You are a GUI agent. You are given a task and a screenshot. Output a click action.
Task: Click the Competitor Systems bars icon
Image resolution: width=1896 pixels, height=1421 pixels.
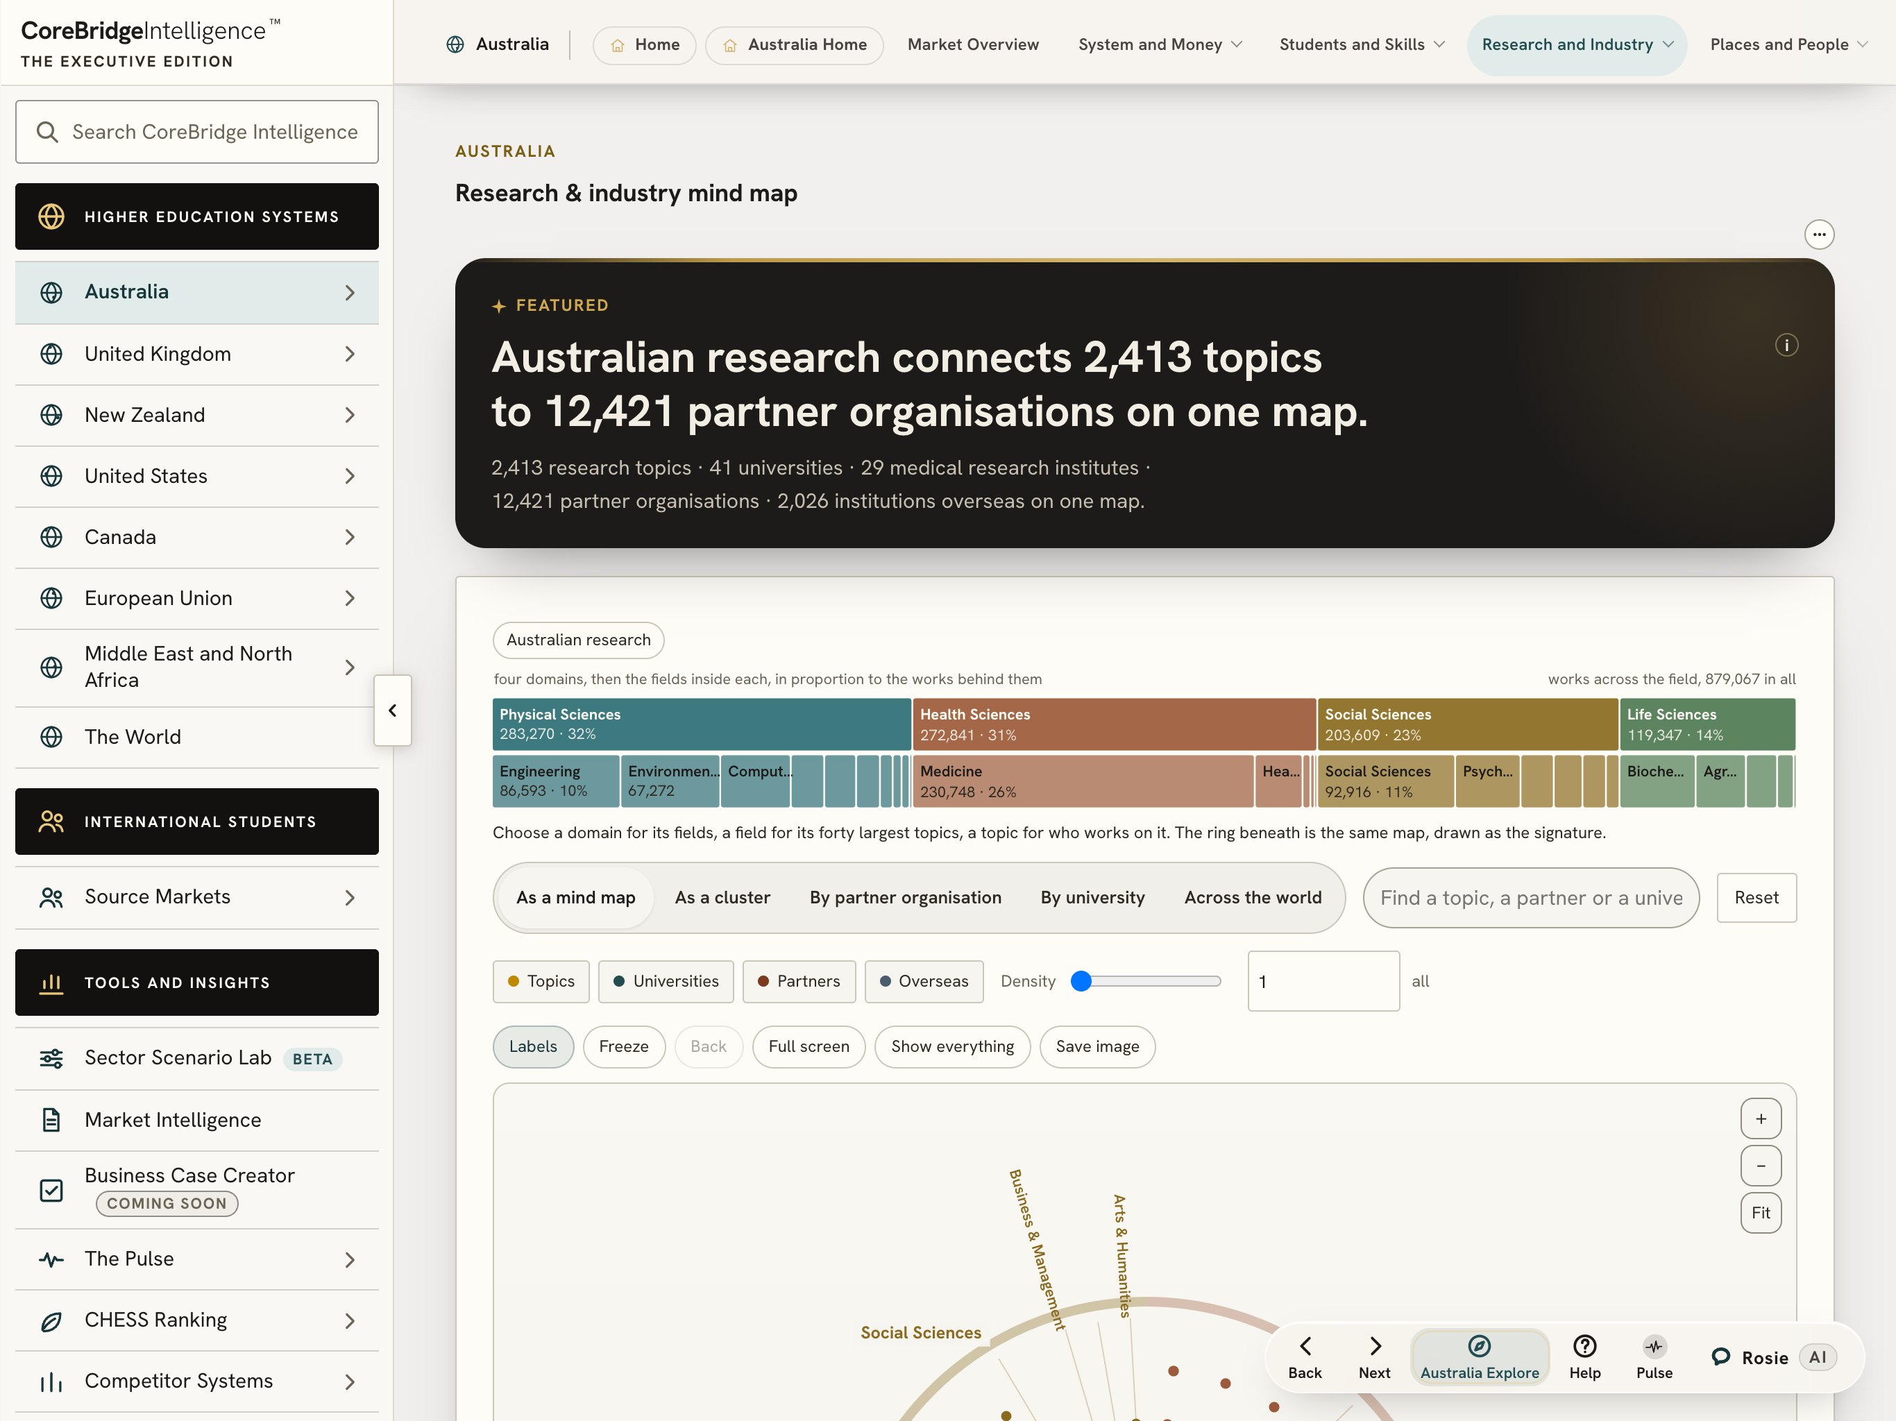coord(51,1382)
